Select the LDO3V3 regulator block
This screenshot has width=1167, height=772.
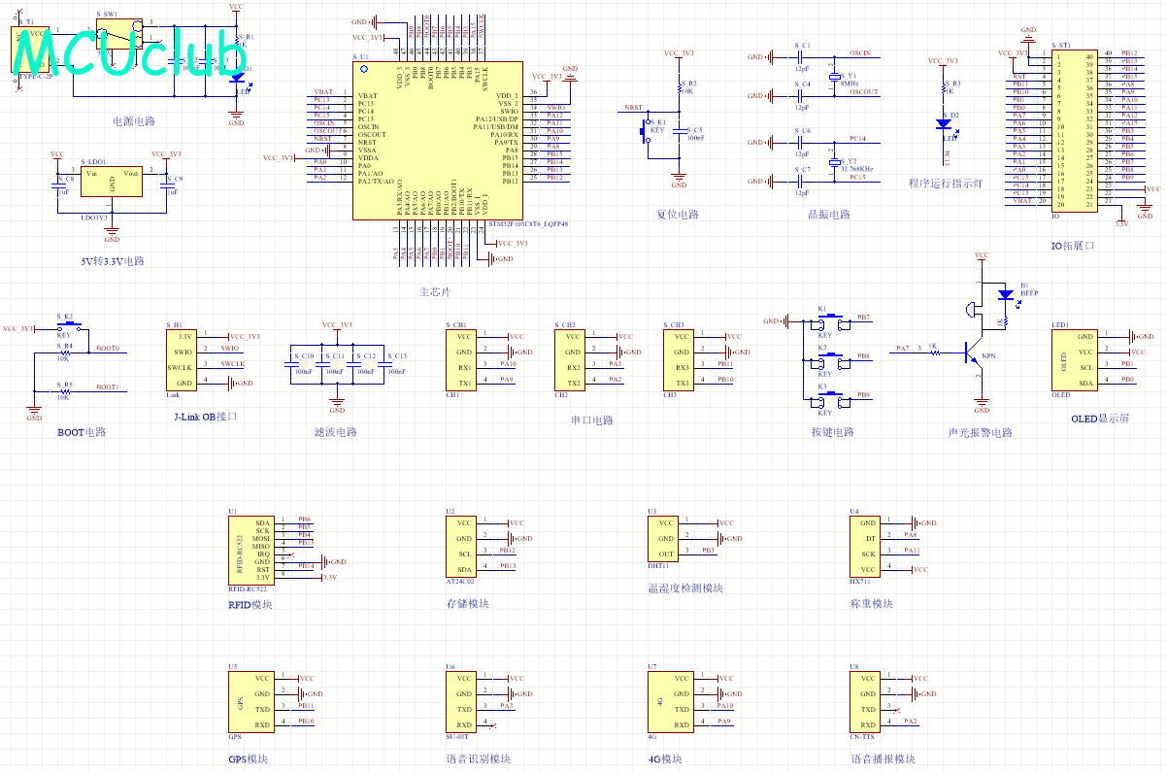tap(112, 182)
